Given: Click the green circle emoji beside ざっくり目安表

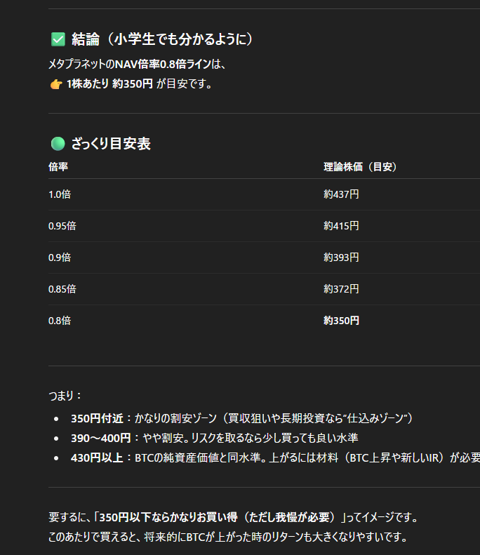Looking at the screenshot, I should 58,144.
